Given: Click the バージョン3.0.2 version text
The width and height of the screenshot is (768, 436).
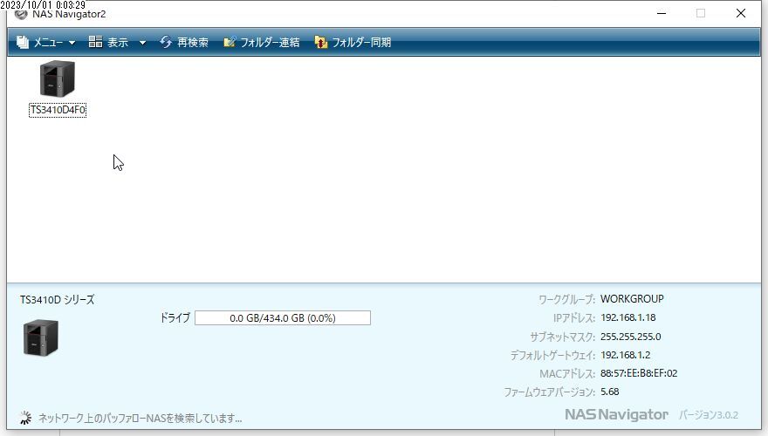Looking at the screenshot, I should 709,415.
